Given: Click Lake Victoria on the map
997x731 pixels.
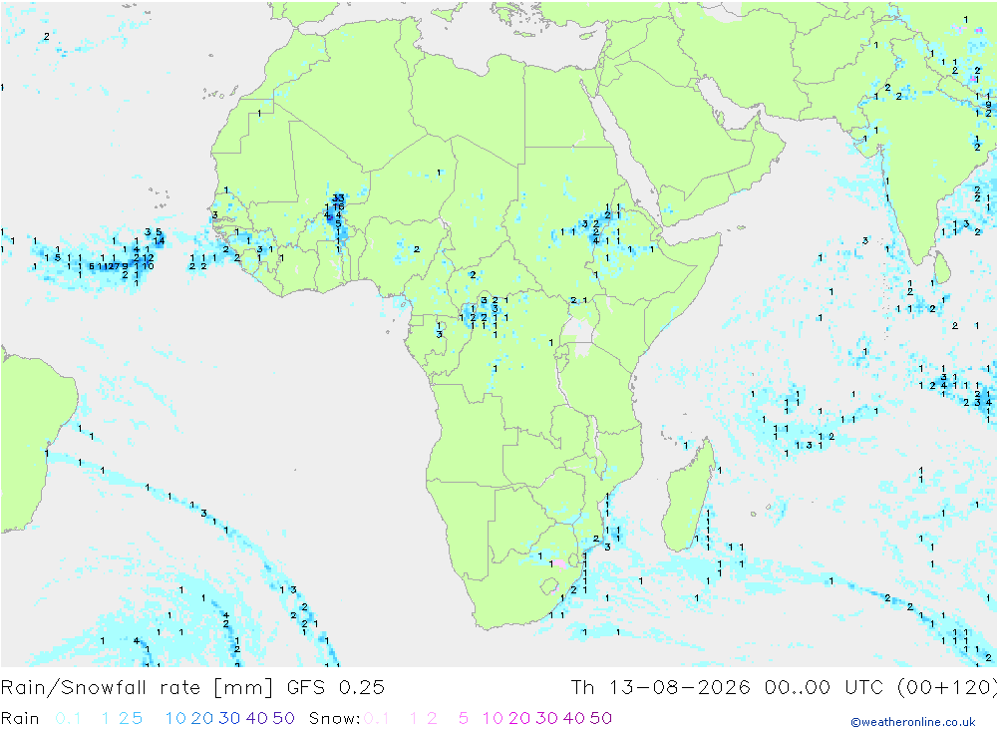Looking at the screenshot, I should tap(578, 336).
